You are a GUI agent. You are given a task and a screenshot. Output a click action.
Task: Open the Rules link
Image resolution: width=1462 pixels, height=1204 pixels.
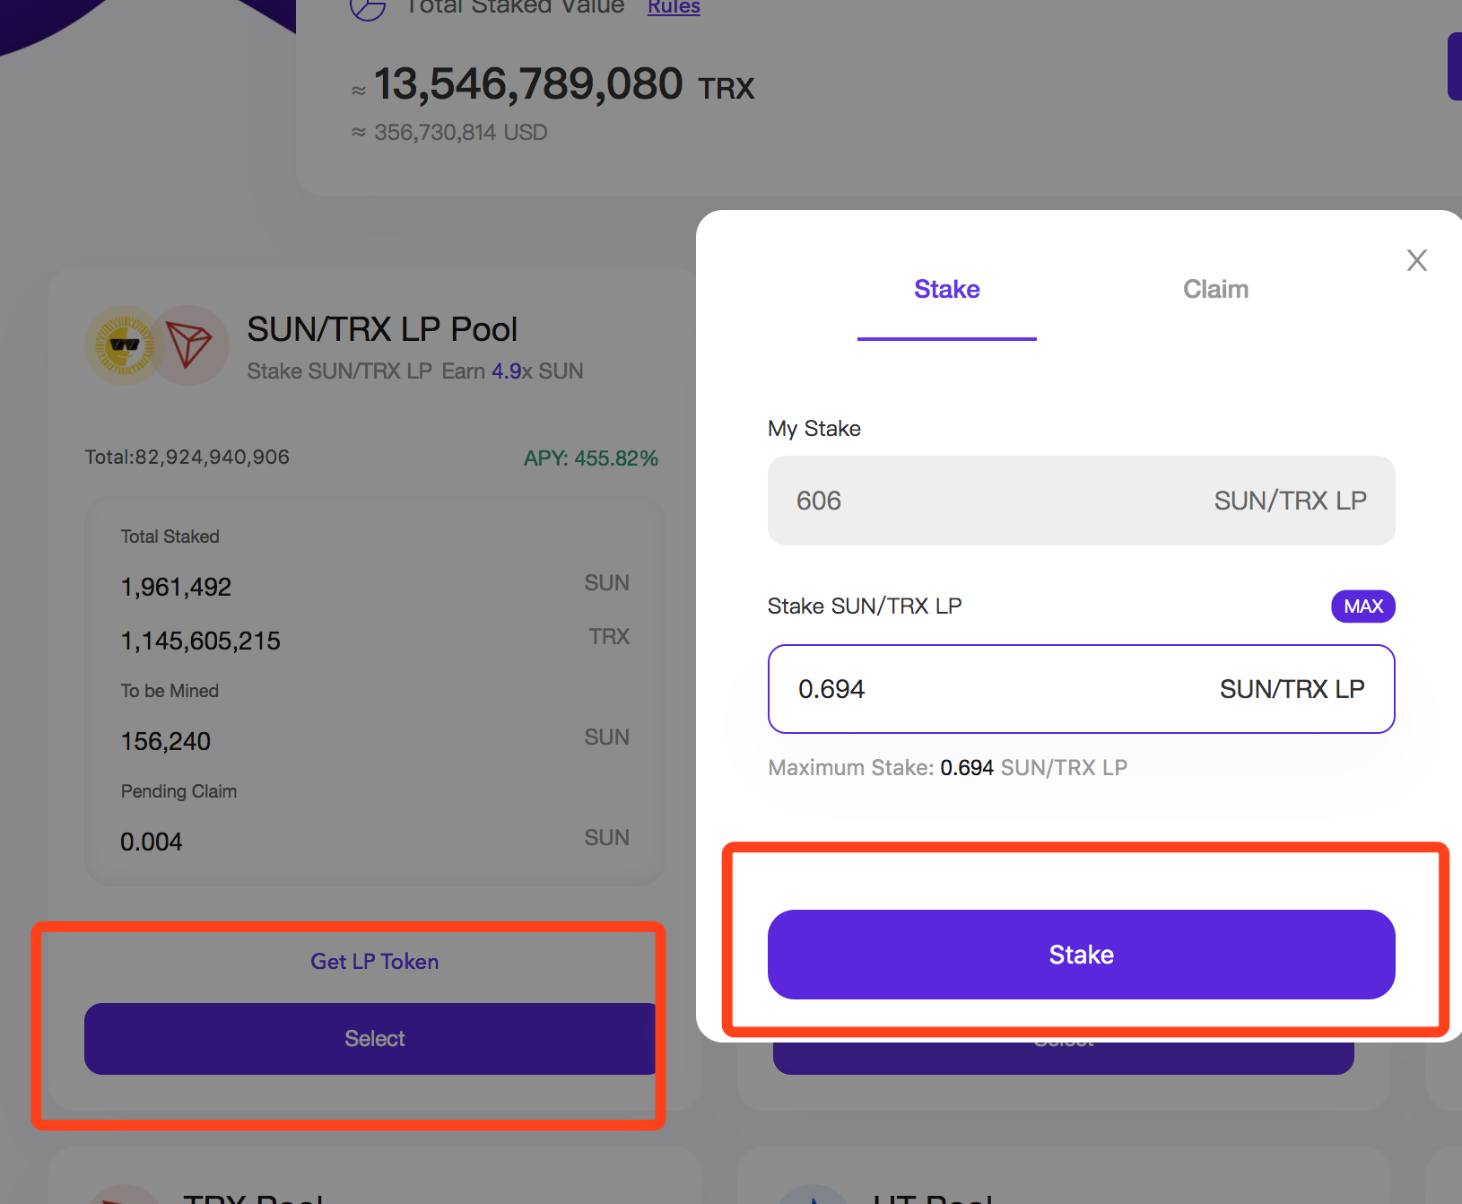tap(674, 7)
